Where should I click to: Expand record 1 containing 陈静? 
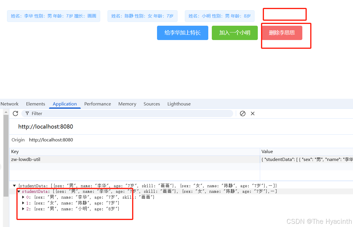coord(24,203)
